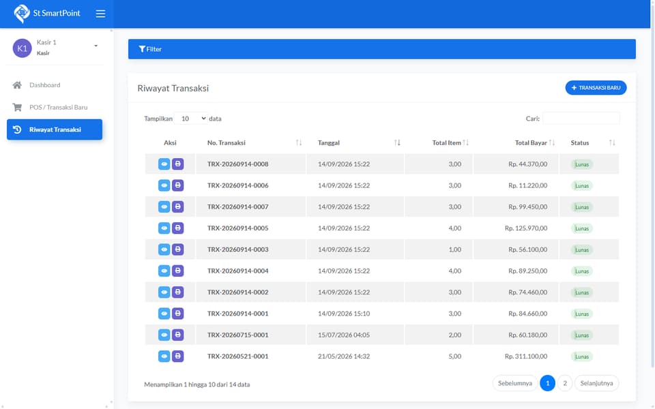The width and height of the screenshot is (655, 409).
Task: Print receipt for TRX-20260914-0006
Action: [178, 185]
